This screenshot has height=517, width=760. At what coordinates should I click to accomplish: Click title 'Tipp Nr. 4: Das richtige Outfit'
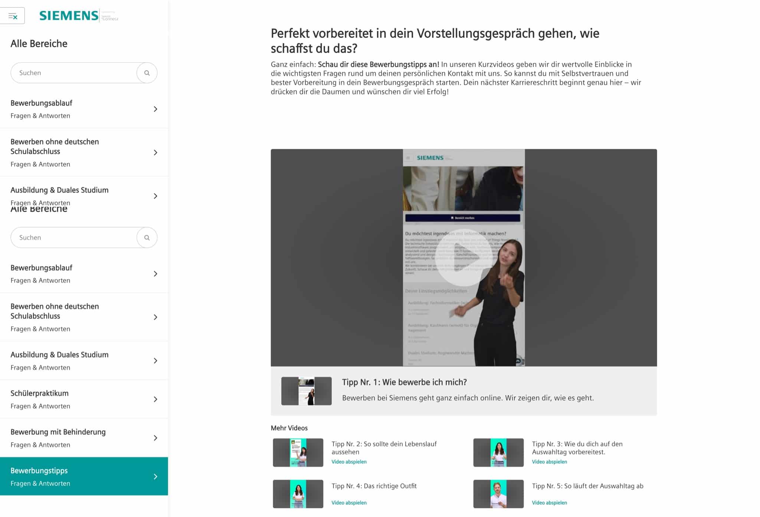(x=374, y=486)
